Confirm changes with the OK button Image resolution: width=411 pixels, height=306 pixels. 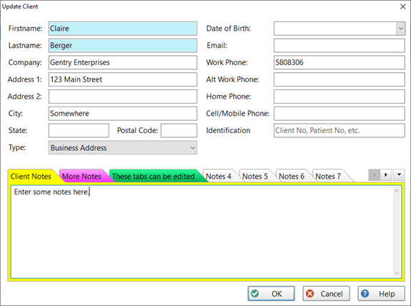pos(272,293)
